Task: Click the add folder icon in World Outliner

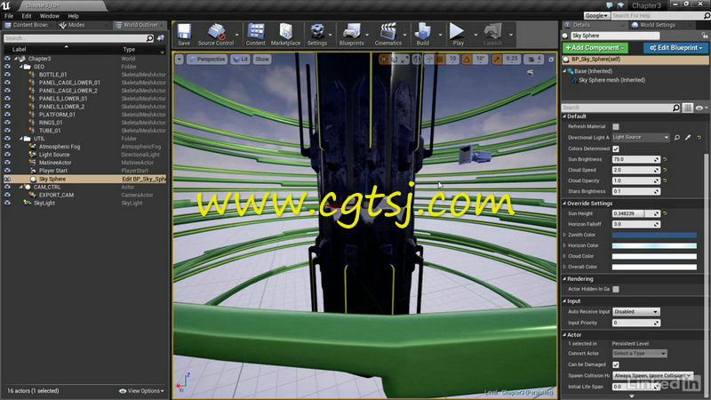Action: pos(161,38)
